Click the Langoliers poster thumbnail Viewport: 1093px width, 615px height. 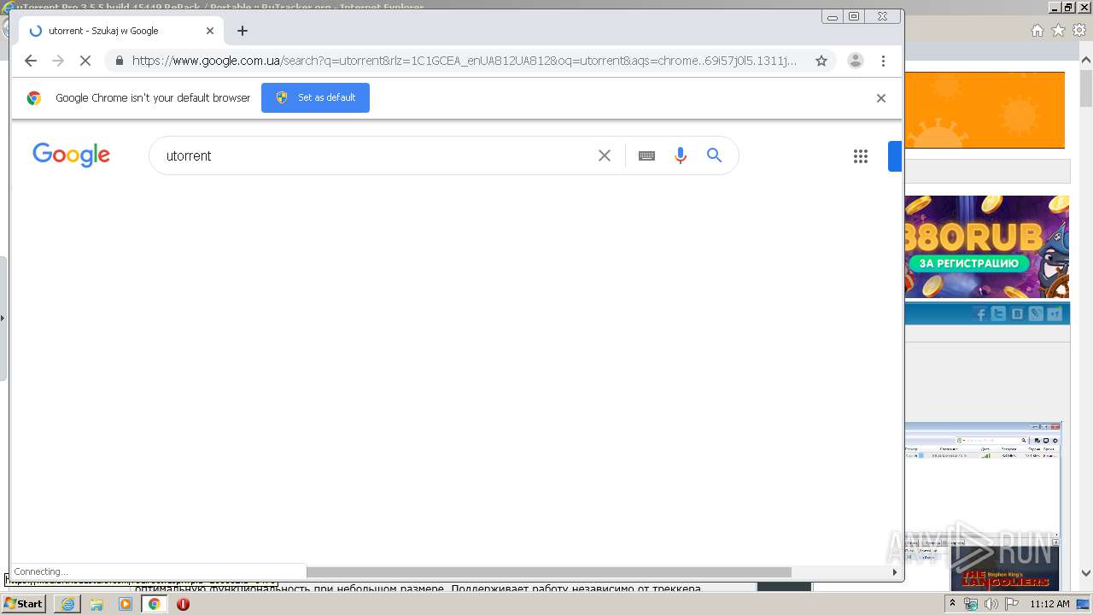(x=1005, y=569)
